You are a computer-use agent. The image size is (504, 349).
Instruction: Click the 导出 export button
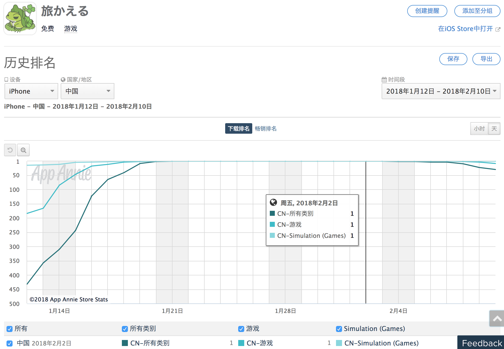coord(486,59)
